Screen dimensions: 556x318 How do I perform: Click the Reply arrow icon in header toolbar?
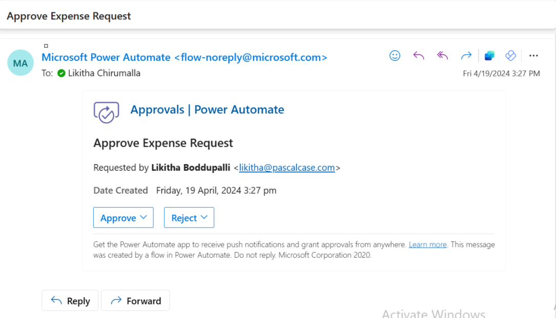click(x=419, y=56)
